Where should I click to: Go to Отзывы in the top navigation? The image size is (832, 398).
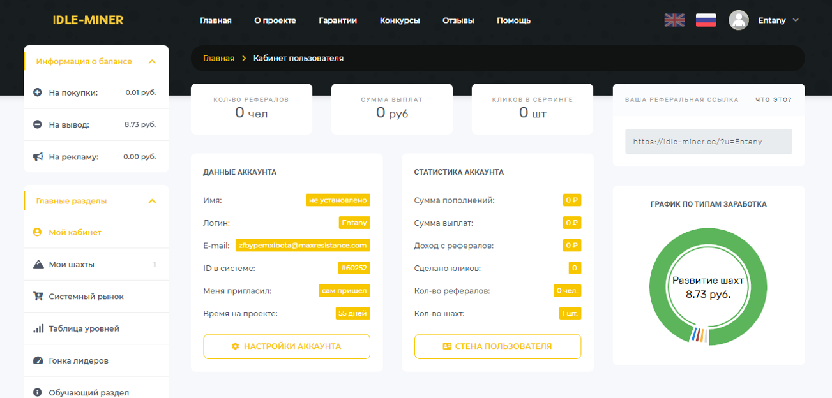click(458, 20)
